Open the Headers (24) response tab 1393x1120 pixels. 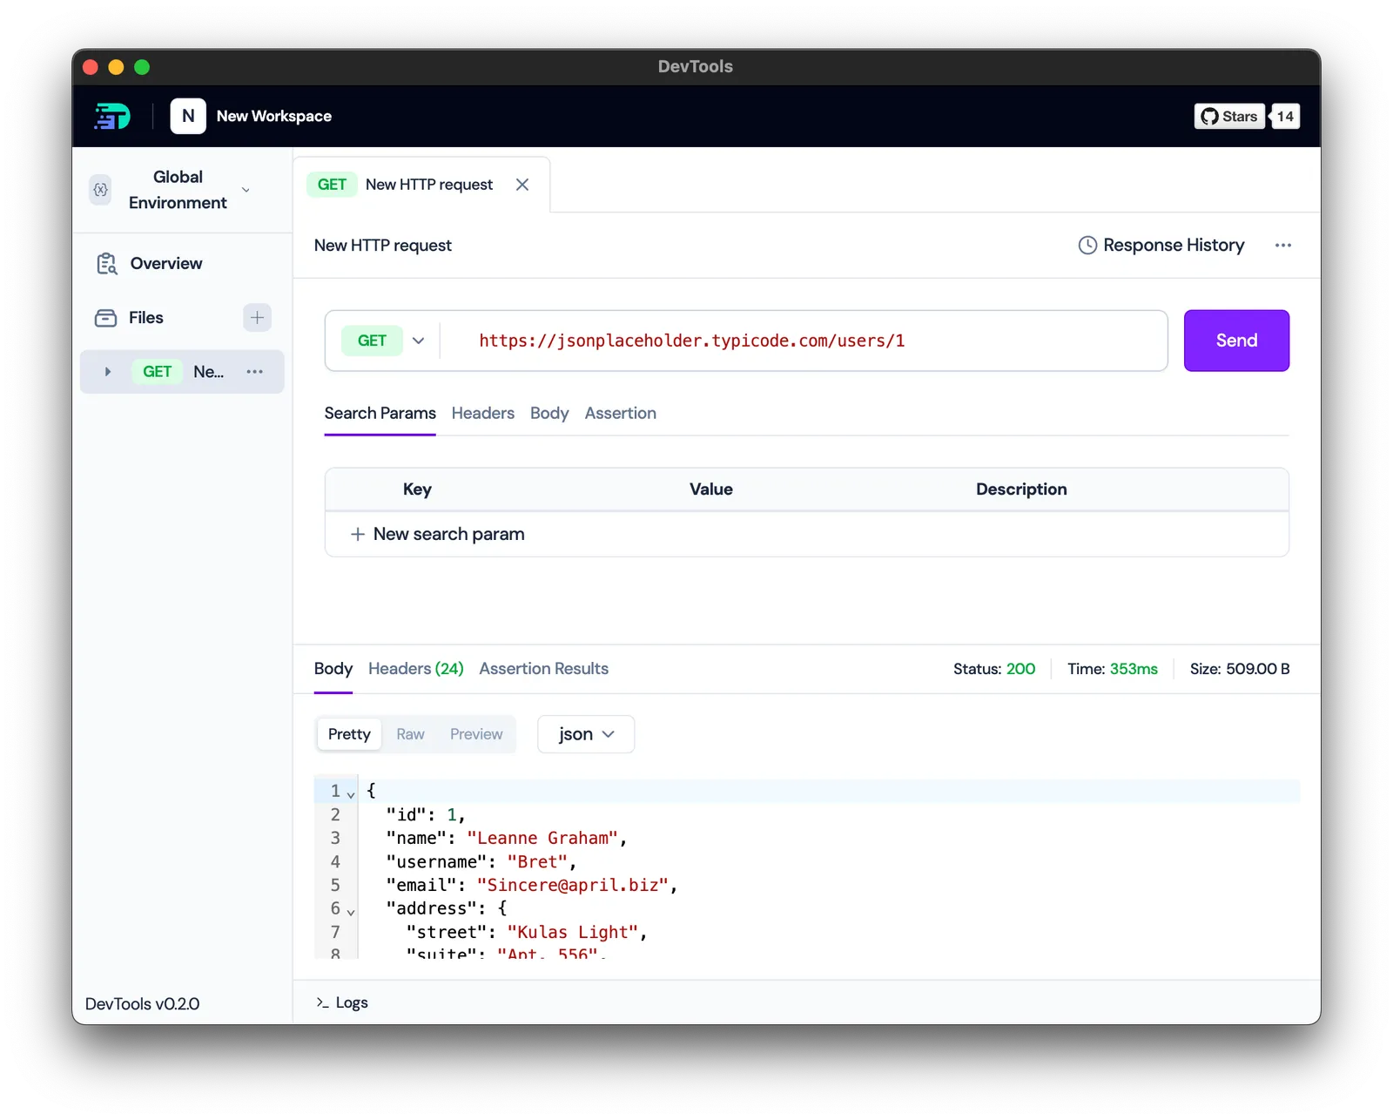(415, 669)
